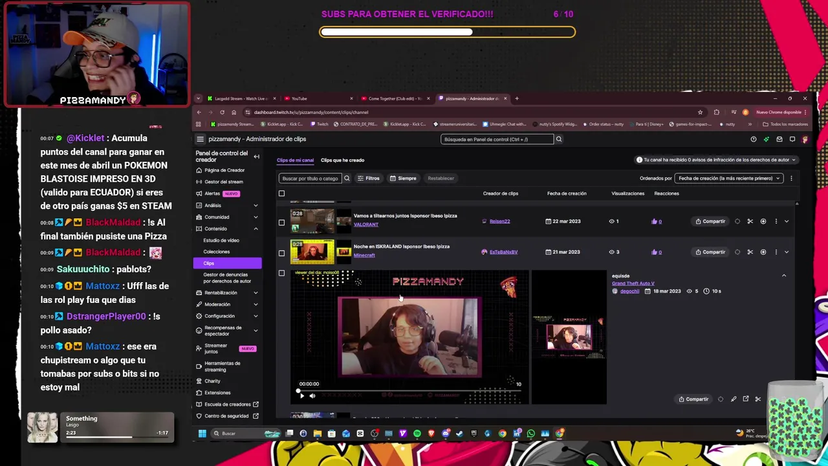Image resolution: width=828 pixels, height=466 pixels.
Task: Seek on the clip preview progress bar
Action: coord(411,391)
